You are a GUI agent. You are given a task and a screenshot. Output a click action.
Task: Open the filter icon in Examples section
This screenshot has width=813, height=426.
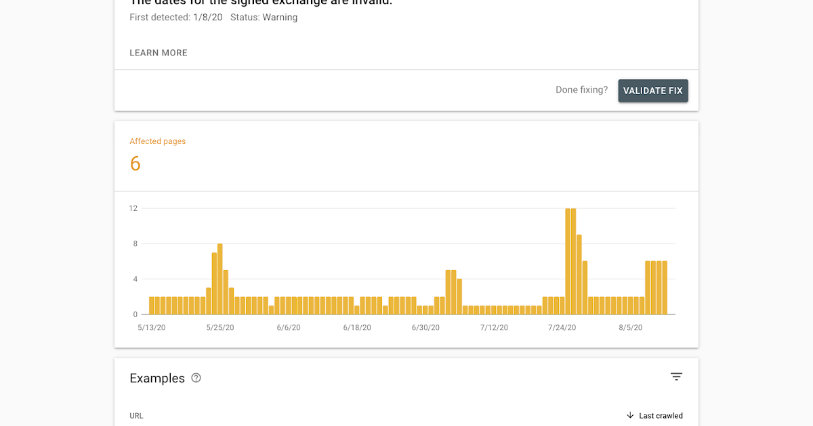tap(676, 377)
